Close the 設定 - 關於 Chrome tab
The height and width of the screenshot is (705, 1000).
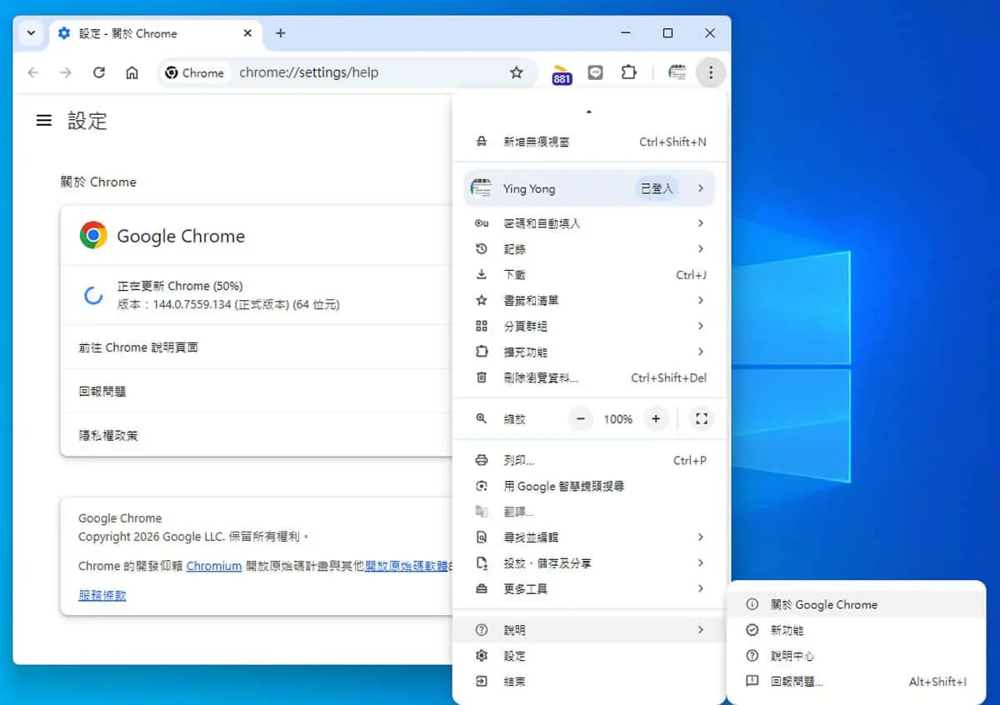[x=247, y=33]
